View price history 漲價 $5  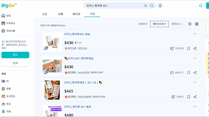(x=178, y=97)
